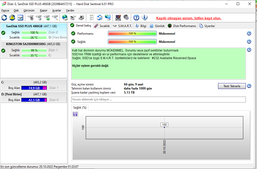Click the floppy save icon above health graph
257x169 pixels.
pyautogui.click(x=75, y=114)
